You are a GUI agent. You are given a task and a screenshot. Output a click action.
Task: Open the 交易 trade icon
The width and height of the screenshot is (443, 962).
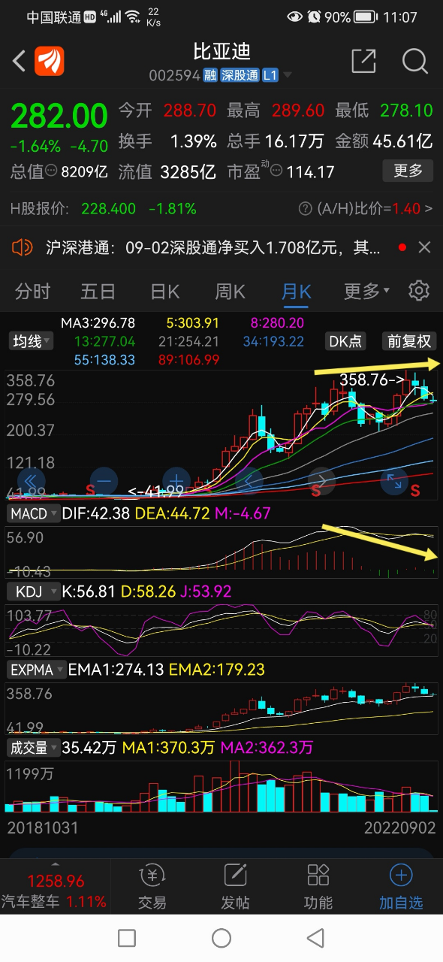[x=152, y=886]
